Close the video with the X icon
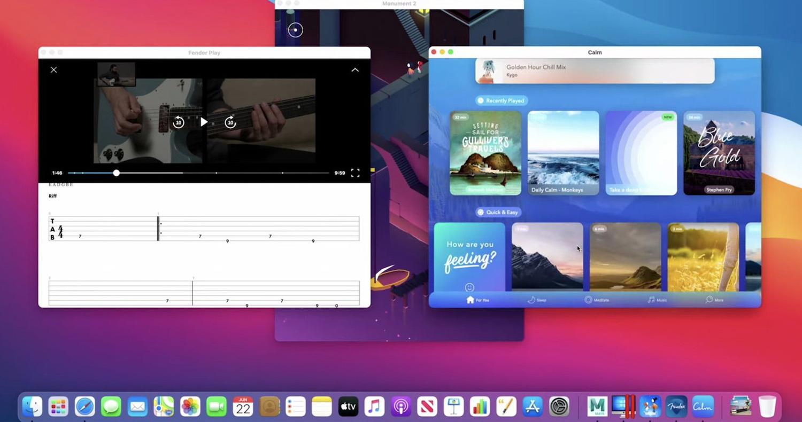 tap(53, 69)
